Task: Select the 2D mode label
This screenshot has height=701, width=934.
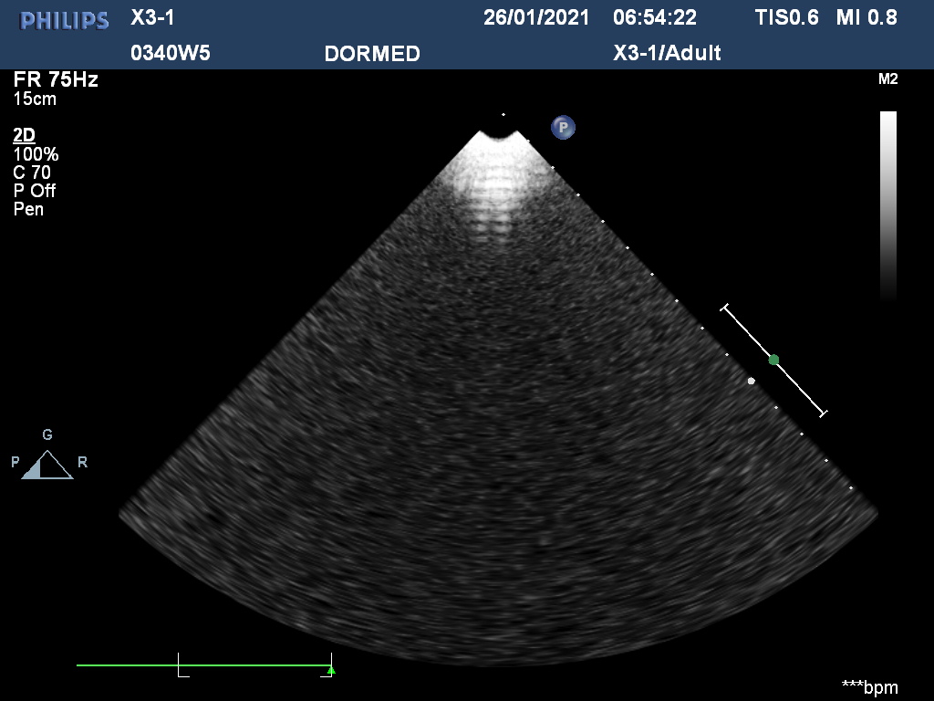Action: pyautogui.click(x=24, y=136)
